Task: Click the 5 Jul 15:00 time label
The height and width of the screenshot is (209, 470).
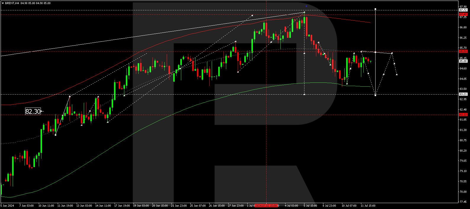Action: tap(310, 206)
